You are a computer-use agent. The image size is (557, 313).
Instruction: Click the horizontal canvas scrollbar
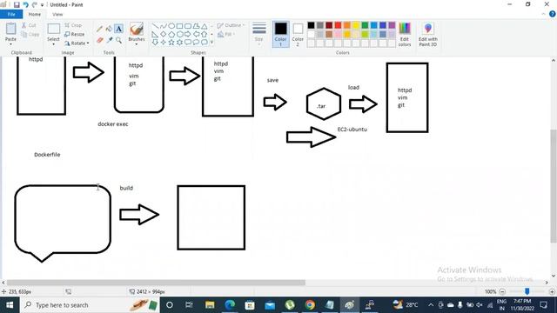pos(156,283)
